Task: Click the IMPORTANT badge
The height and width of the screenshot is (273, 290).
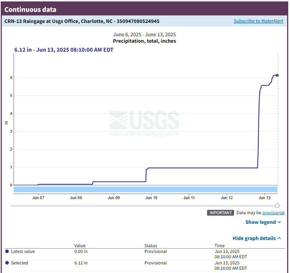Action: click(x=220, y=213)
